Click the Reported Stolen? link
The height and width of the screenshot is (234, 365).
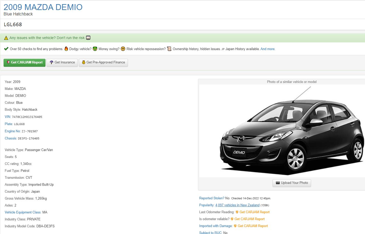(212, 198)
